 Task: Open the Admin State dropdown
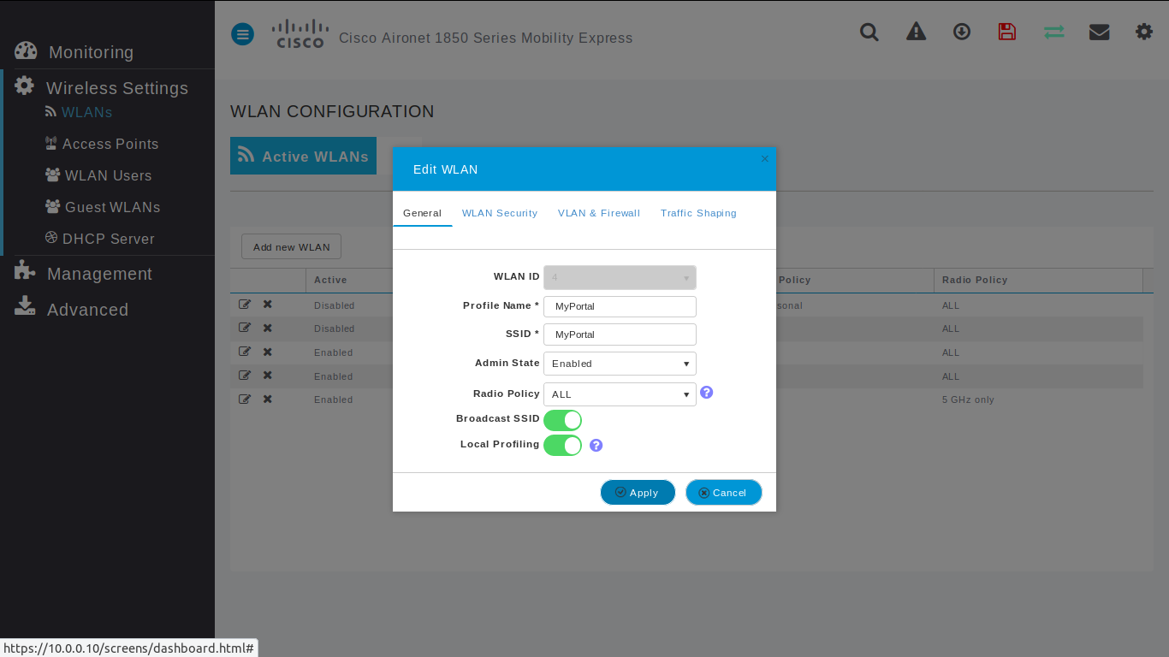pyautogui.click(x=620, y=364)
